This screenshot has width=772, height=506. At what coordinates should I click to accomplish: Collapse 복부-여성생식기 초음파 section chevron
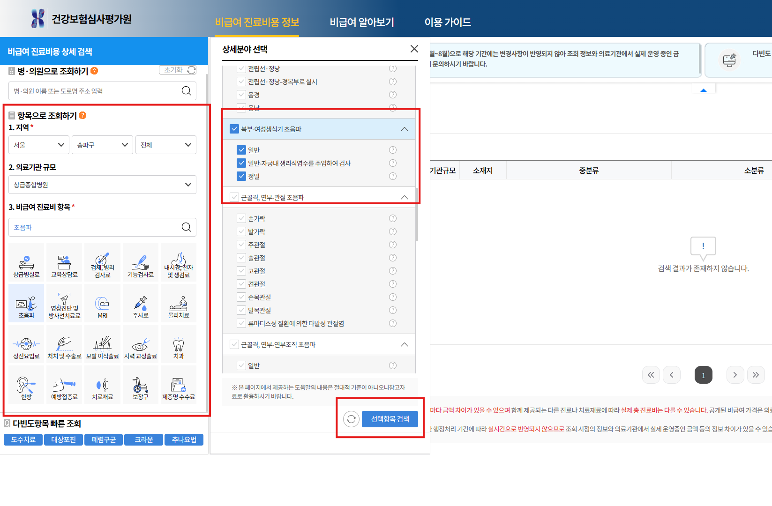click(x=405, y=129)
